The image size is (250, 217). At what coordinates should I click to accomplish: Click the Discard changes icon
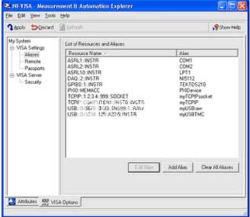click(x=35, y=27)
